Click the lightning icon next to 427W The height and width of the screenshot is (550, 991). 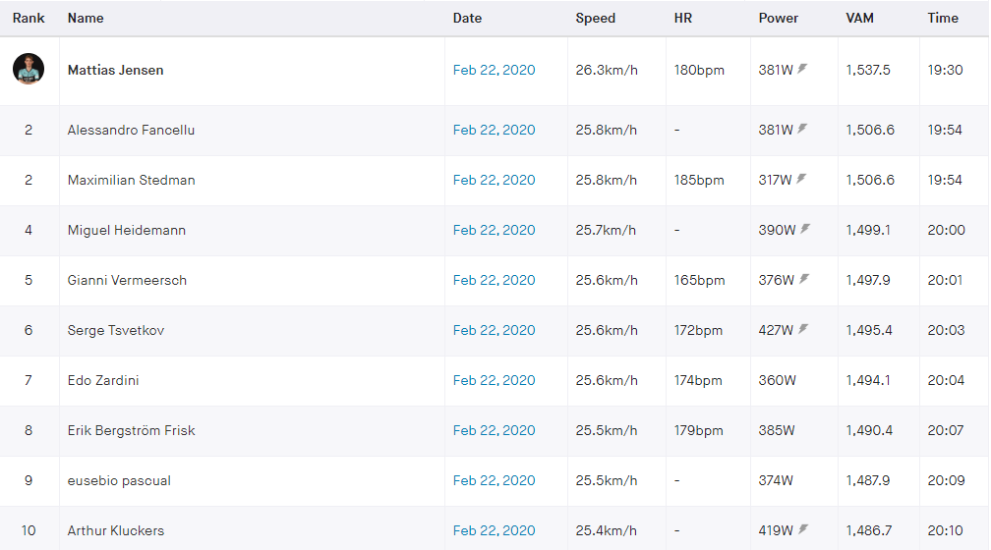pyautogui.click(x=804, y=330)
